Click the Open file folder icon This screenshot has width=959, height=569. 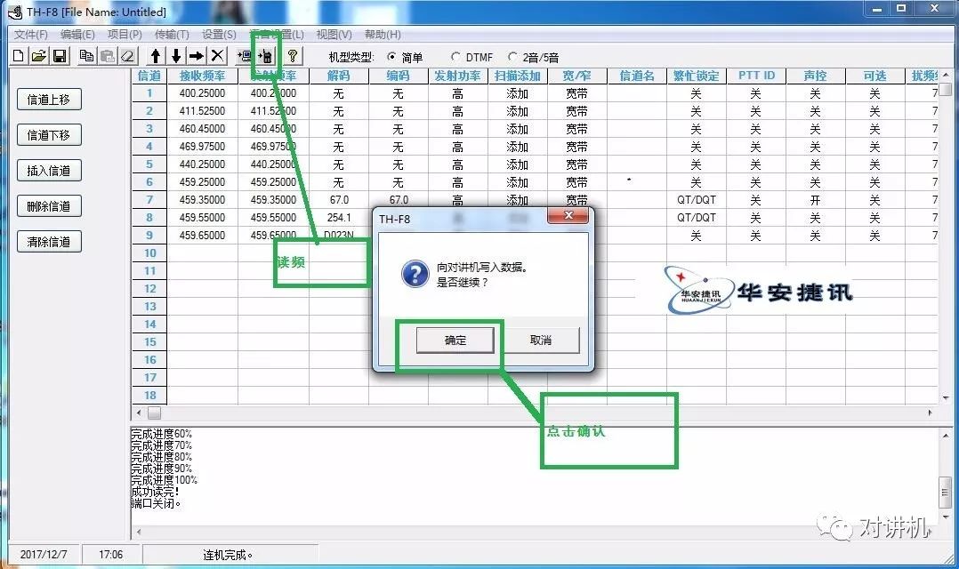38,55
